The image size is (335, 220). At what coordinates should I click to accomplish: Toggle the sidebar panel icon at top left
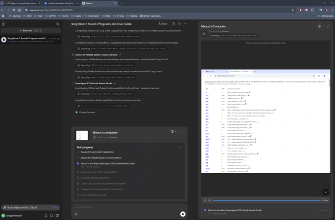point(3,24)
